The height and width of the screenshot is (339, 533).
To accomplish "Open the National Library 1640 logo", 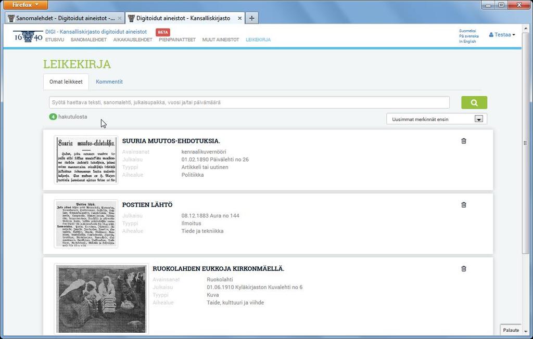I will coord(28,36).
